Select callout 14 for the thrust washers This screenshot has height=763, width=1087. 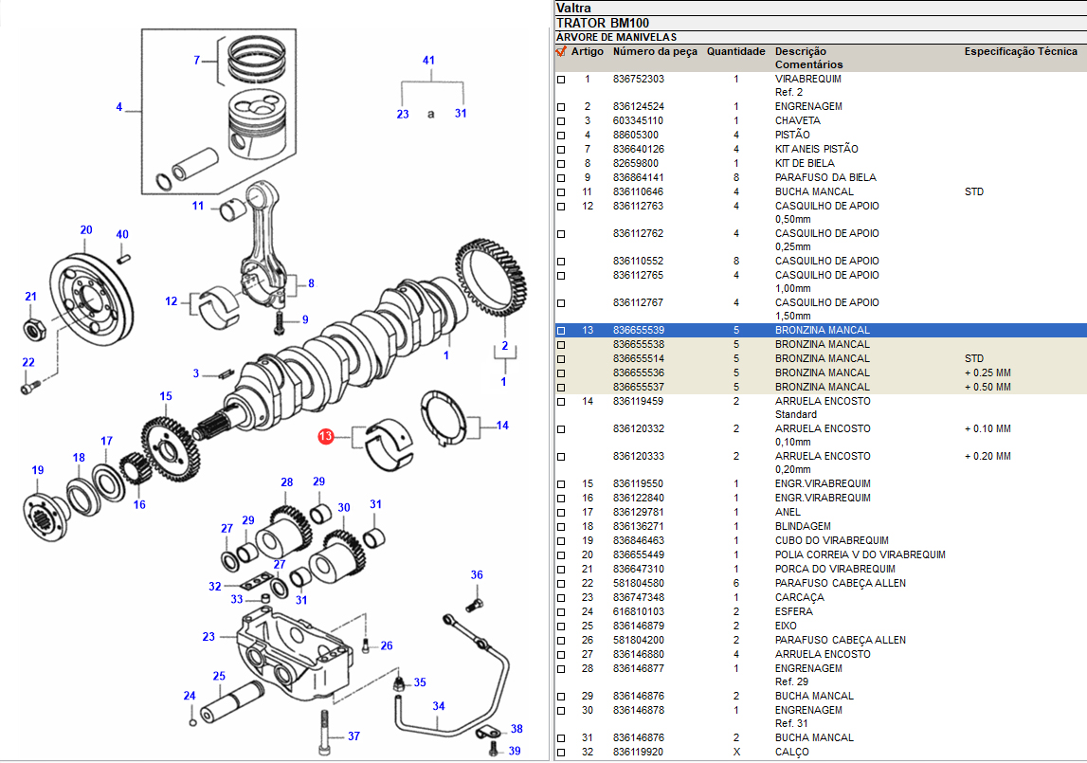pyautogui.click(x=502, y=426)
